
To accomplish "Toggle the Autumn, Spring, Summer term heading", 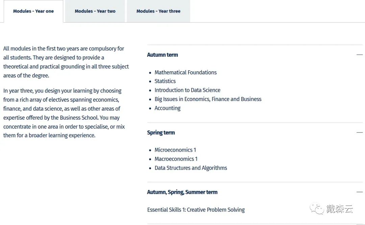I will pyautogui.click(x=182, y=192).
